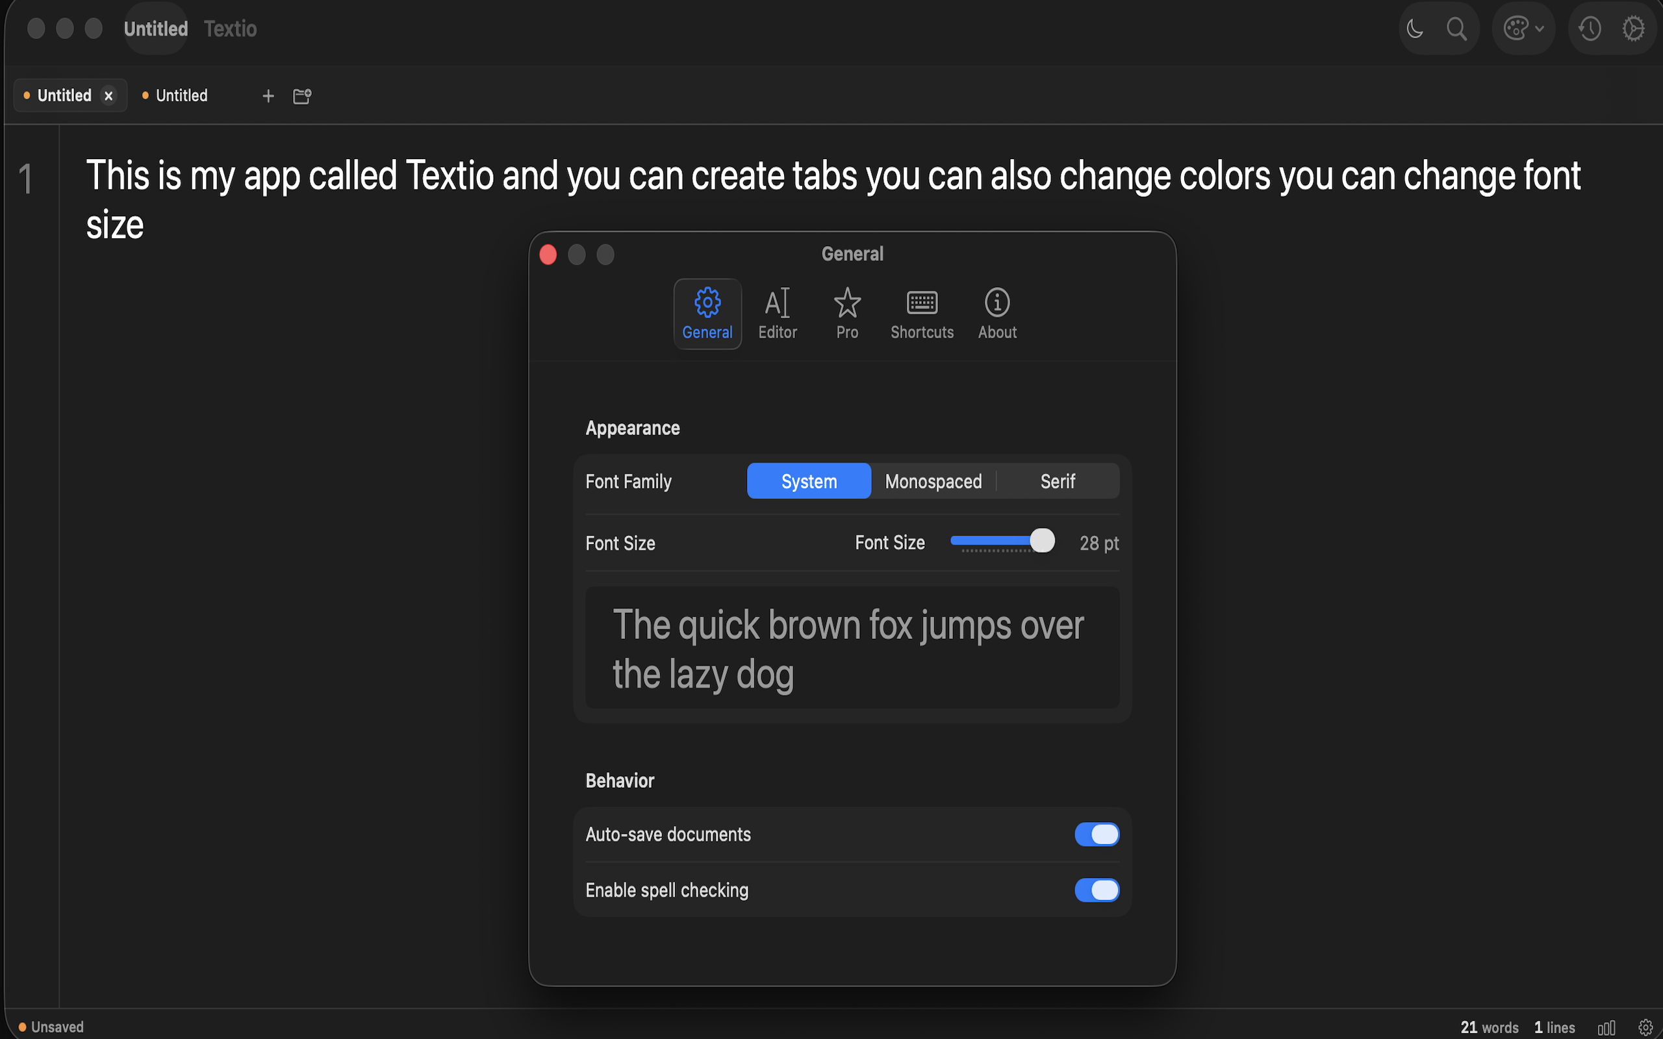This screenshot has width=1663, height=1039.
Task: Click the Unsaved status indicator
Action: point(48,1027)
